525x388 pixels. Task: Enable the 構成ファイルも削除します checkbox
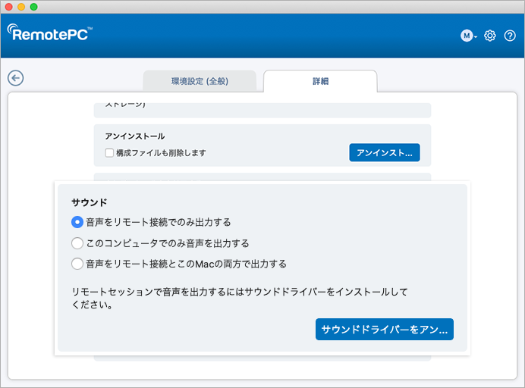coord(110,153)
